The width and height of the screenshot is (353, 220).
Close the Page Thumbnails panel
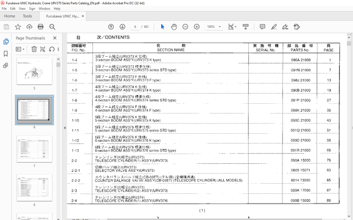[x=55, y=38]
